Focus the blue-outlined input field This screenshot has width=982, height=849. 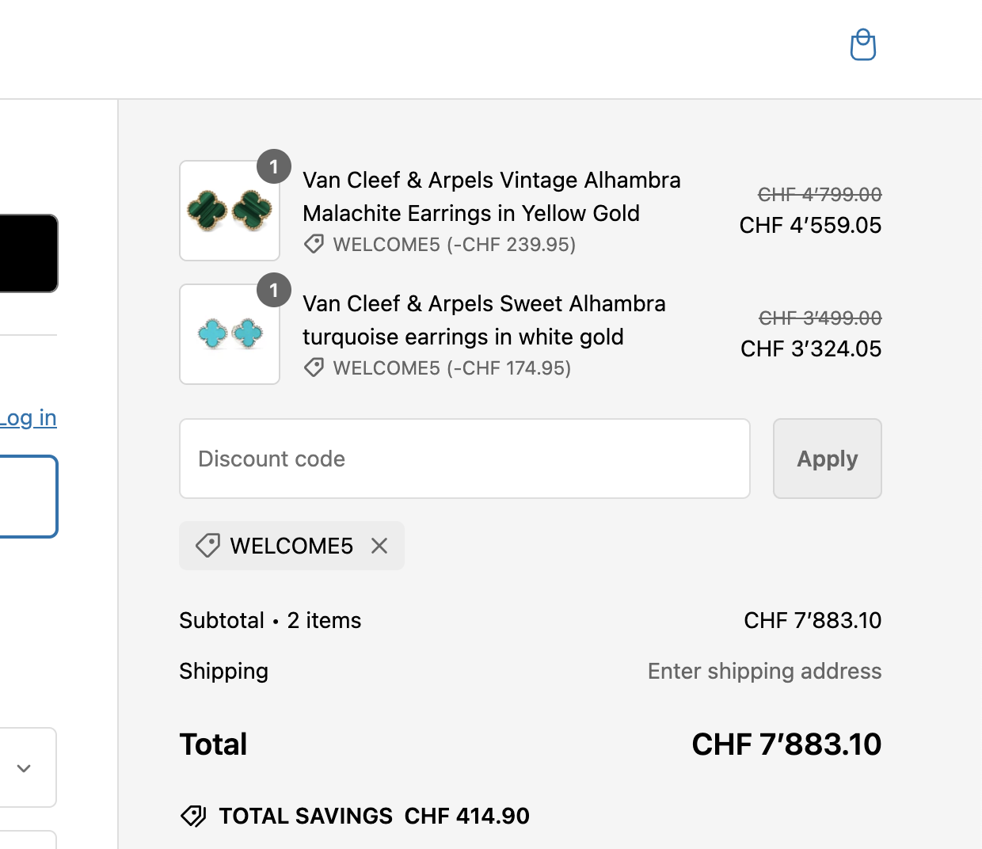(x=29, y=497)
